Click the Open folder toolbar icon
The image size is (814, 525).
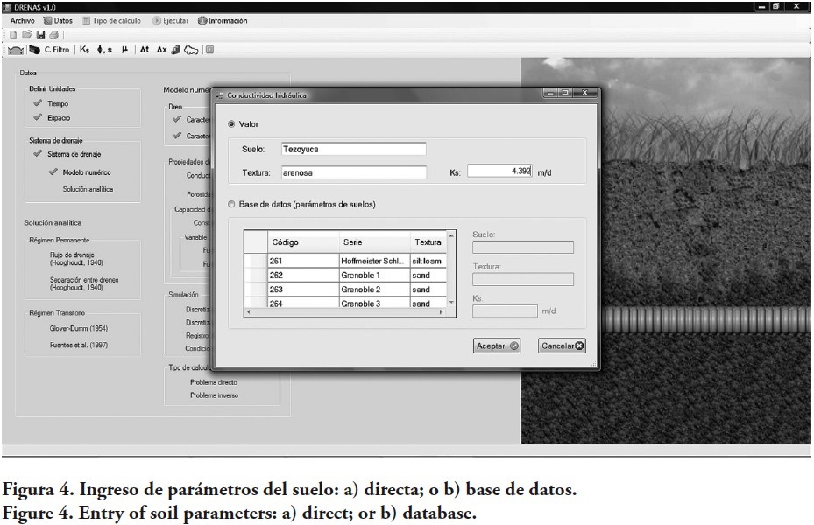click(x=26, y=35)
